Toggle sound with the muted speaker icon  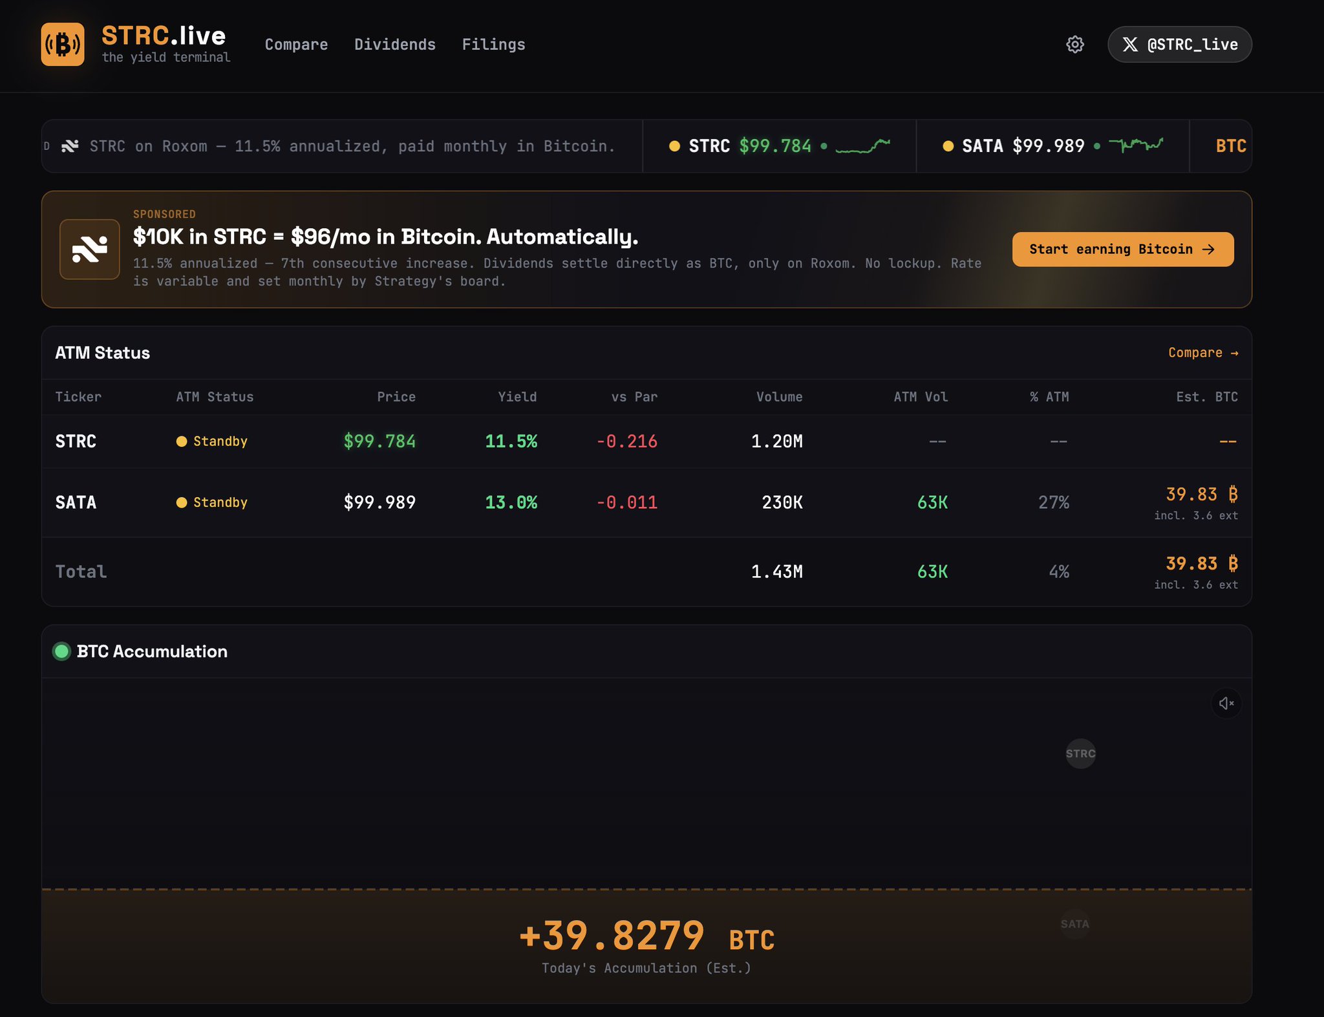coord(1226,703)
